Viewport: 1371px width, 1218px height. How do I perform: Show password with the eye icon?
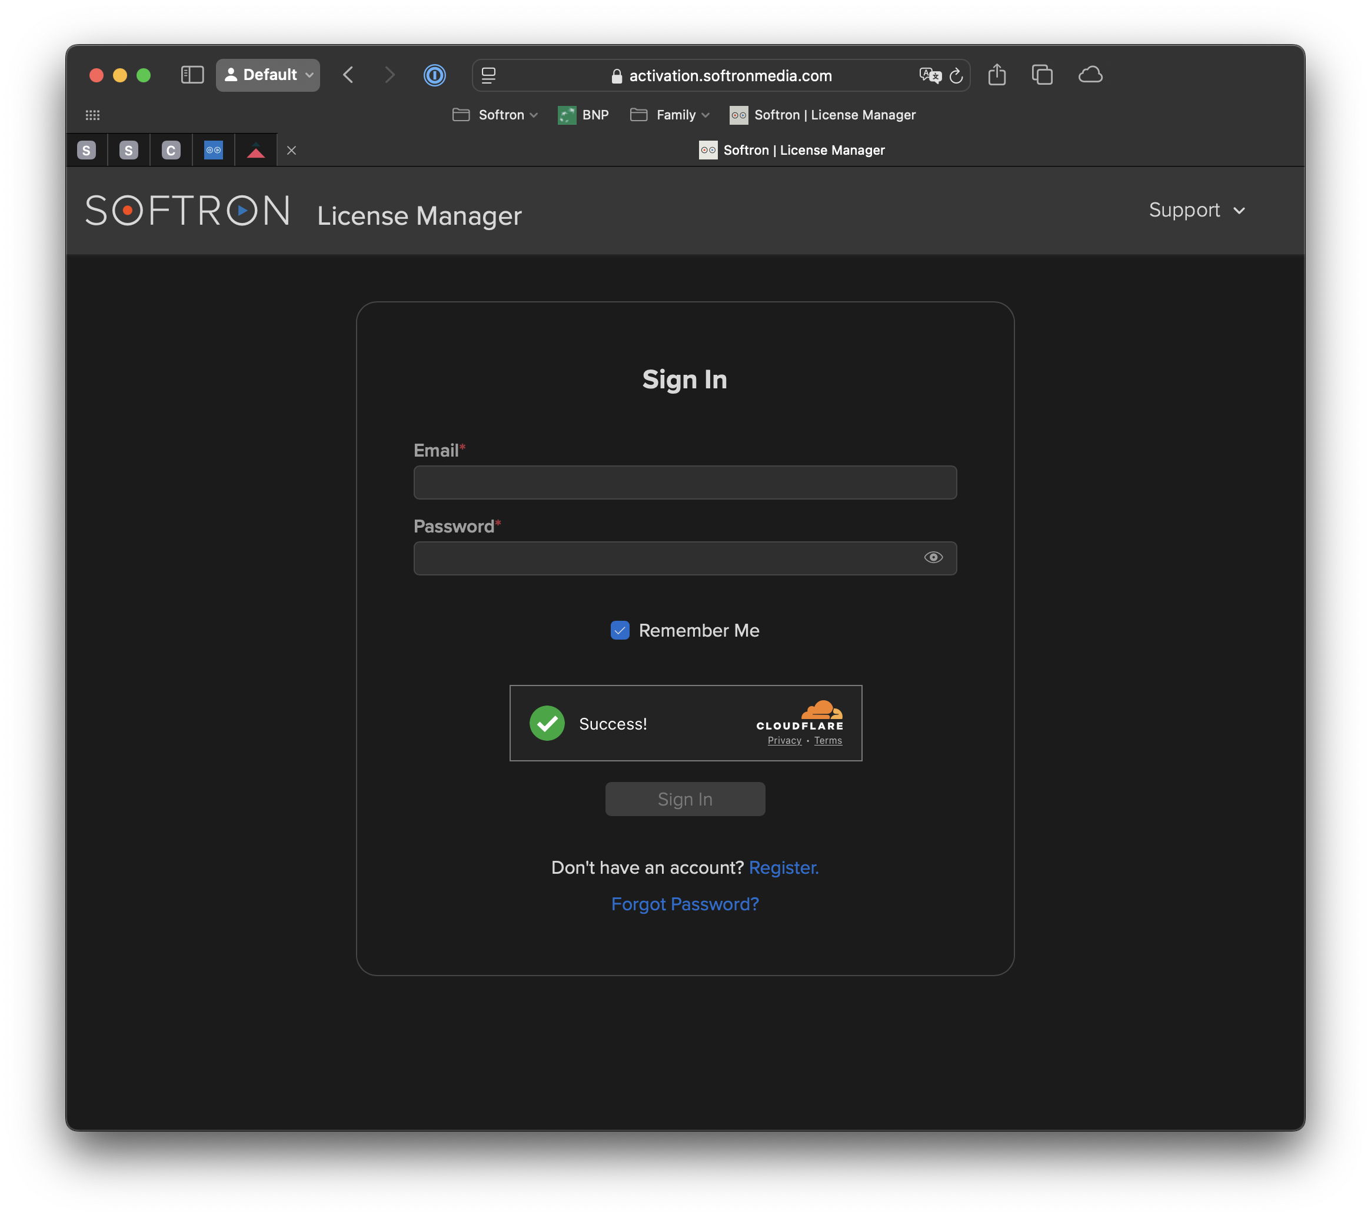coord(933,557)
